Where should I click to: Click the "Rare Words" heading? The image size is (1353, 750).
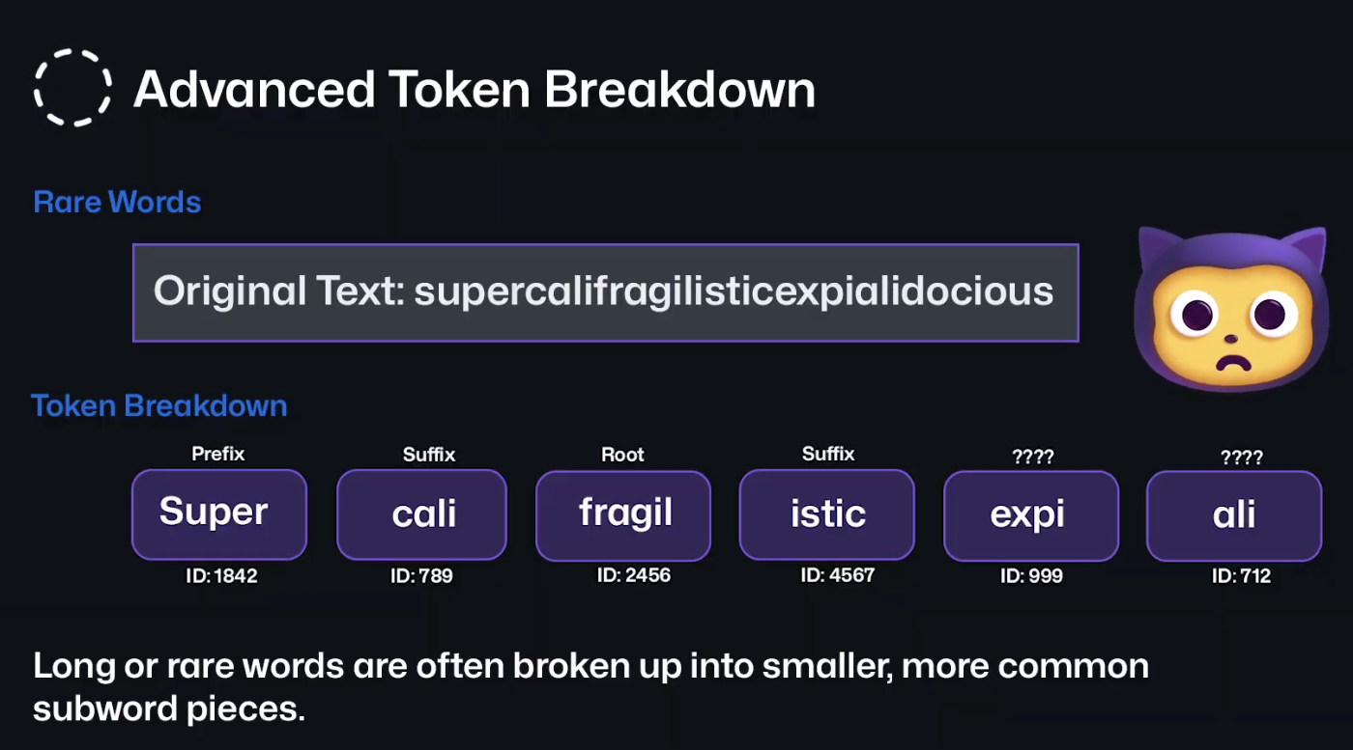(117, 202)
